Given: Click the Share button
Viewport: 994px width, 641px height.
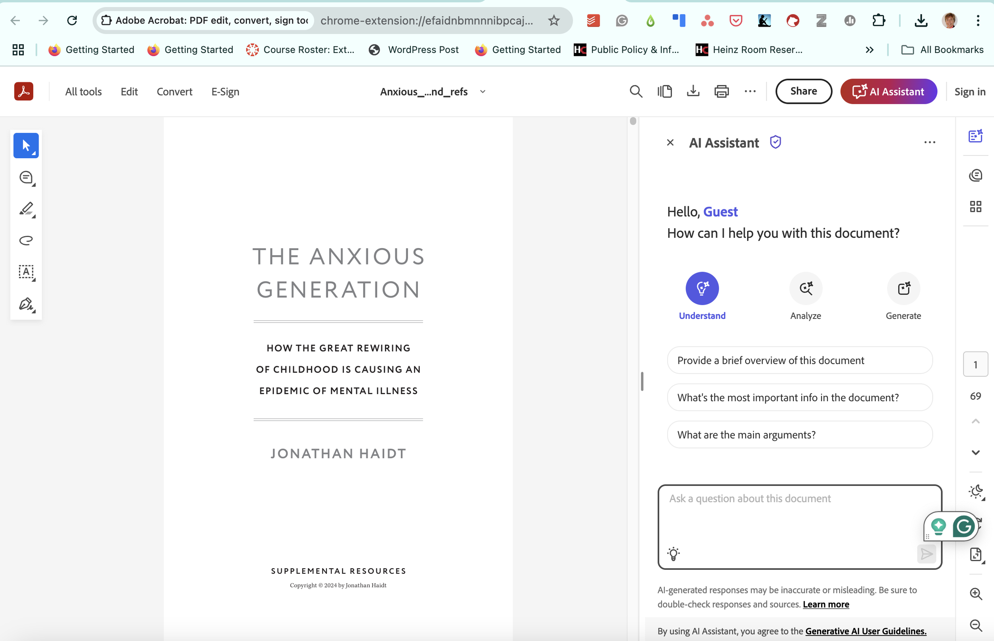Looking at the screenshot, I should (x=804, y=91).
